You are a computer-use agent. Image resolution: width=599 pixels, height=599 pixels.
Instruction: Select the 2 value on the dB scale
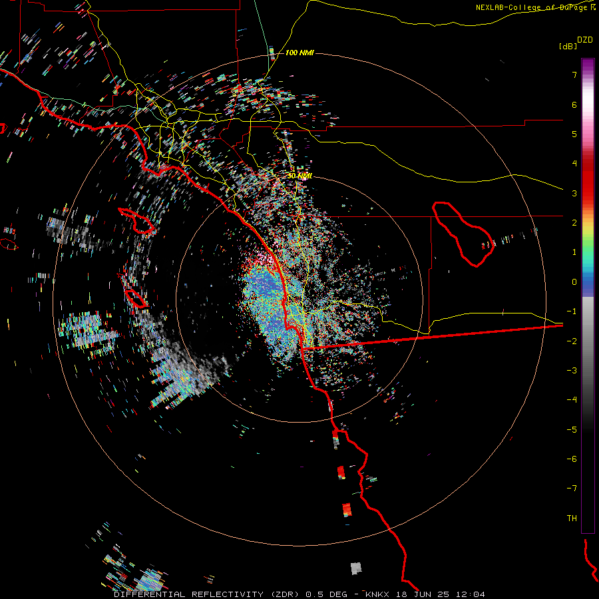[x=574, y=223]
